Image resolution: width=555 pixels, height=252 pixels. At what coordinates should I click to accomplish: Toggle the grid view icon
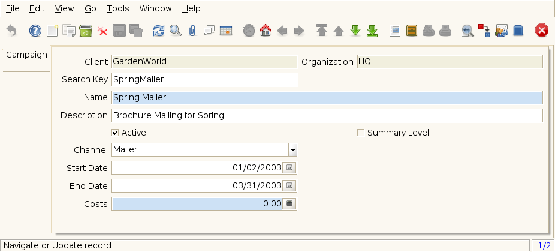(226, 31)
